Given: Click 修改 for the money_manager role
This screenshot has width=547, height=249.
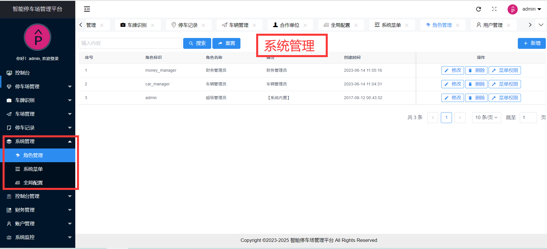Looking at the screenshot, I should pyautogui.click(x=453, y=70).
